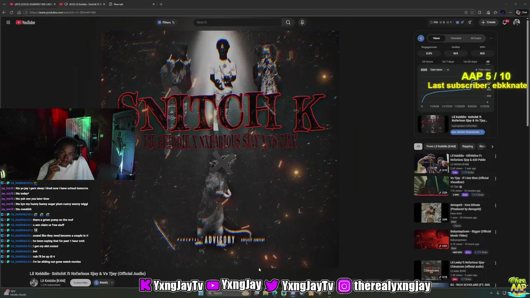Screen dimensions: 530x298
Task: Click the taskbar weather widget
Action: click(14, 293)
